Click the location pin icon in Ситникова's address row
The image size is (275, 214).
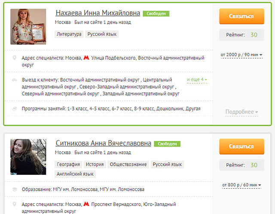(15, 204)
